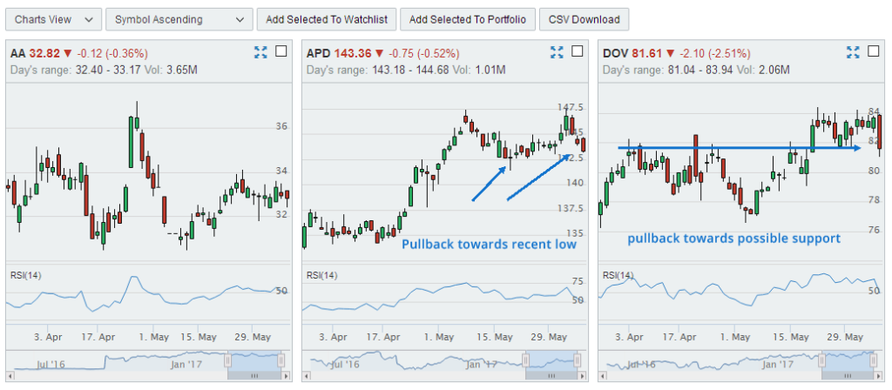Click the AA navigator scrollbar thumb
892x390 pixels.
pos(254,376)
